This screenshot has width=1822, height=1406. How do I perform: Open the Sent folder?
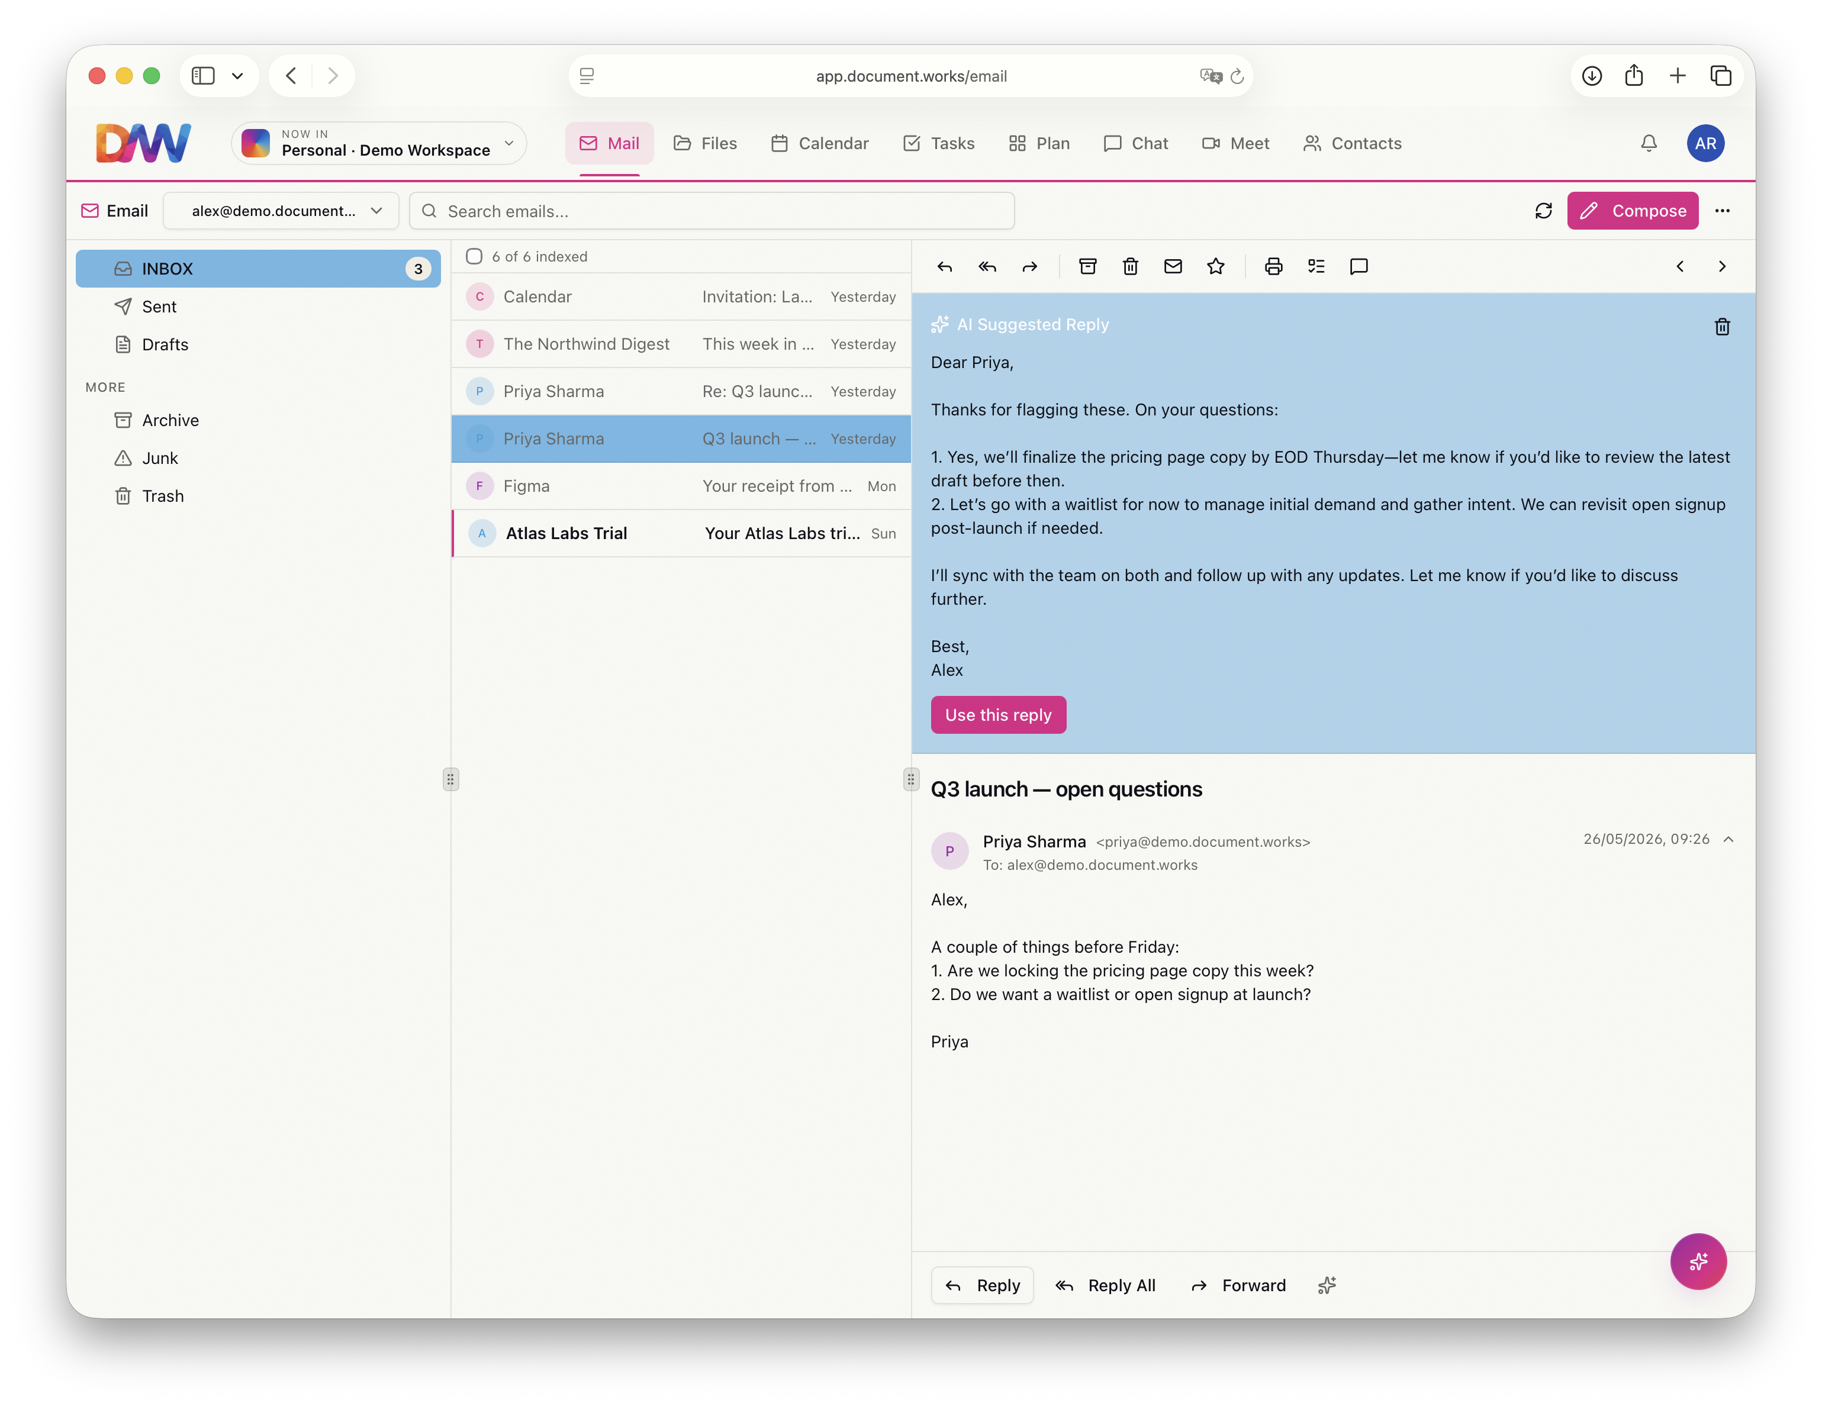pos(257,307)
